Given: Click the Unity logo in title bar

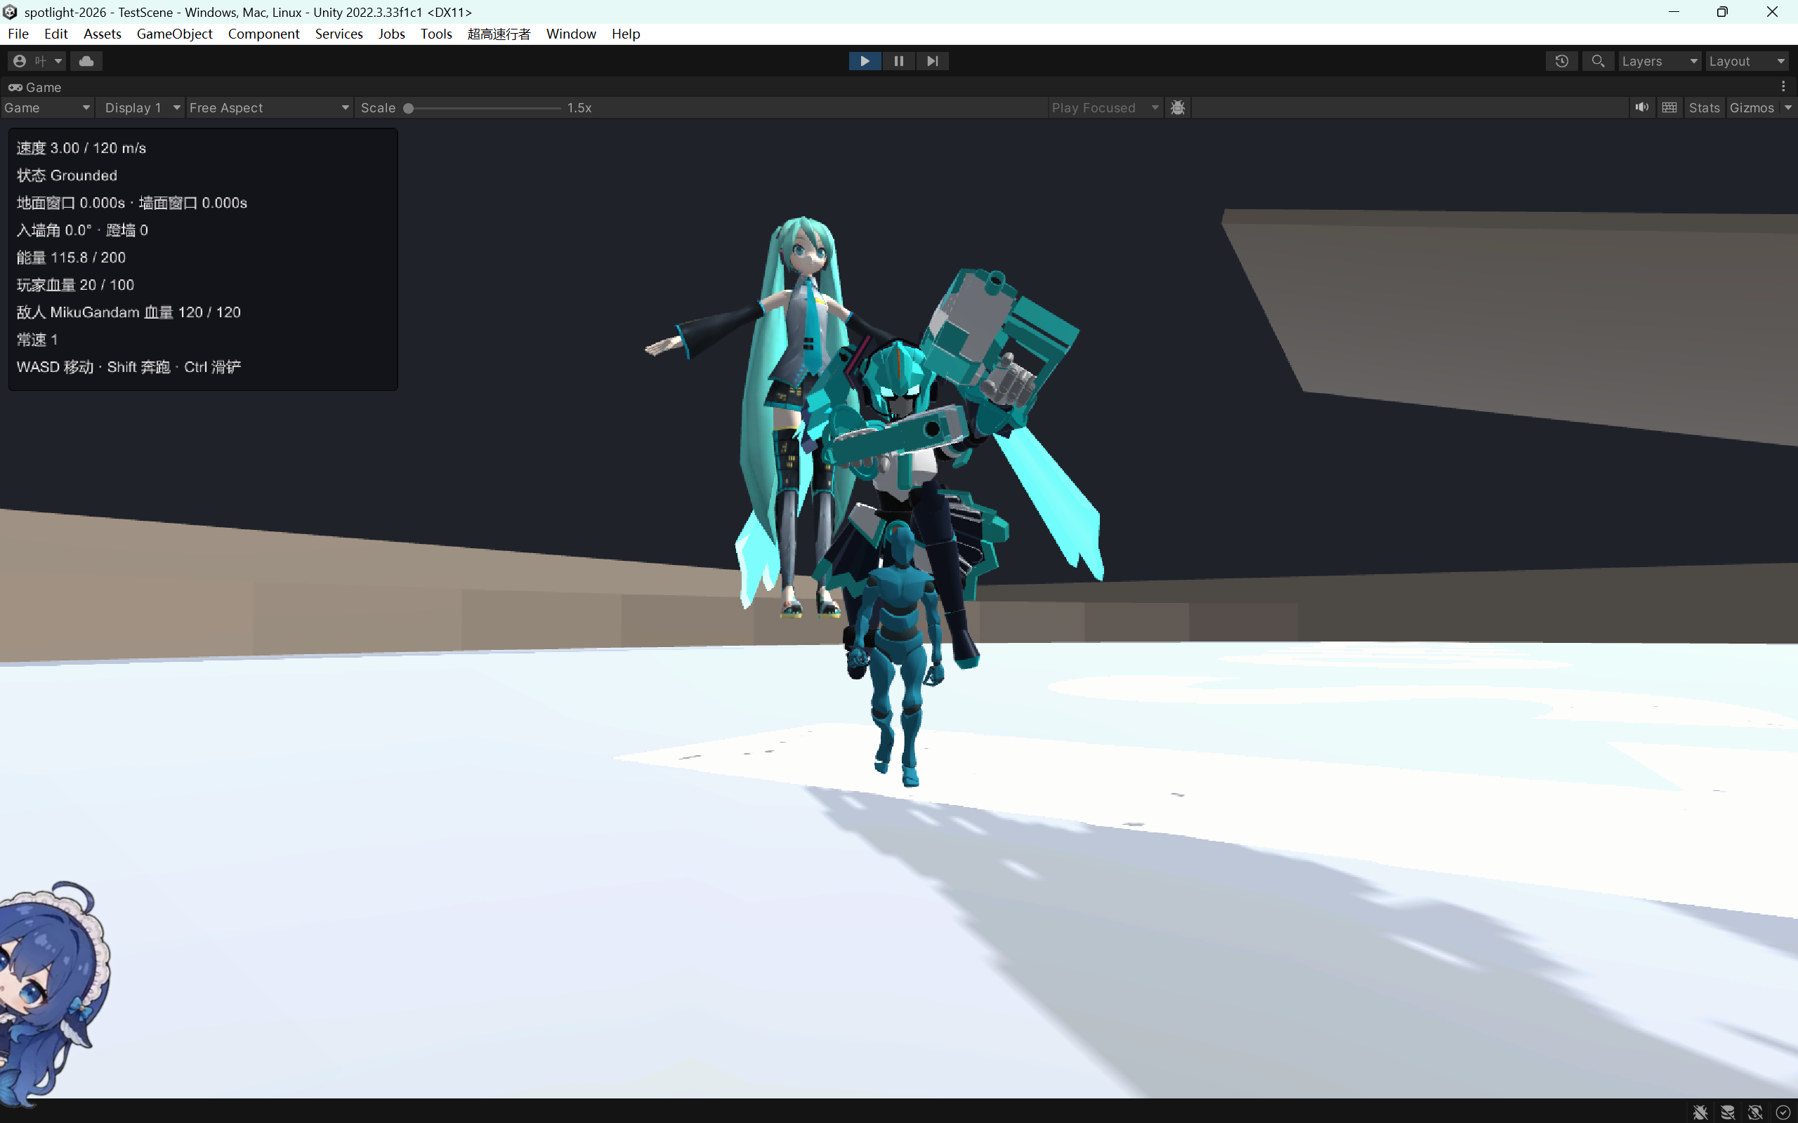Looking at the screenshot, I should pyautogui.click(x=10, y=12).
